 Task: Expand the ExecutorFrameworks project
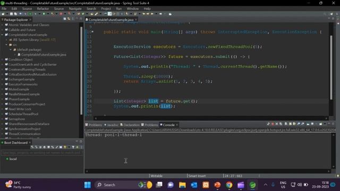[x=2, y=84]
